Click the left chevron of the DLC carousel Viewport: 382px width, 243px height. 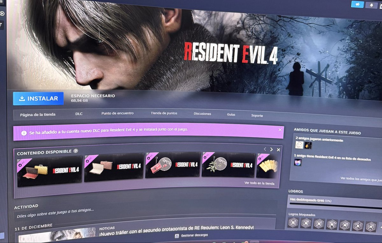tap(265, 149)
